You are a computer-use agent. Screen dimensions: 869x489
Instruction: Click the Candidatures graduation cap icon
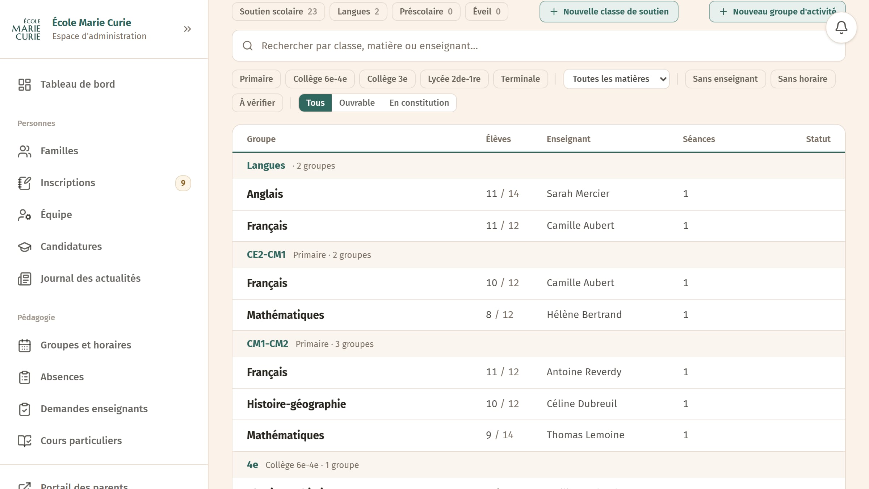tap(25, 247)
